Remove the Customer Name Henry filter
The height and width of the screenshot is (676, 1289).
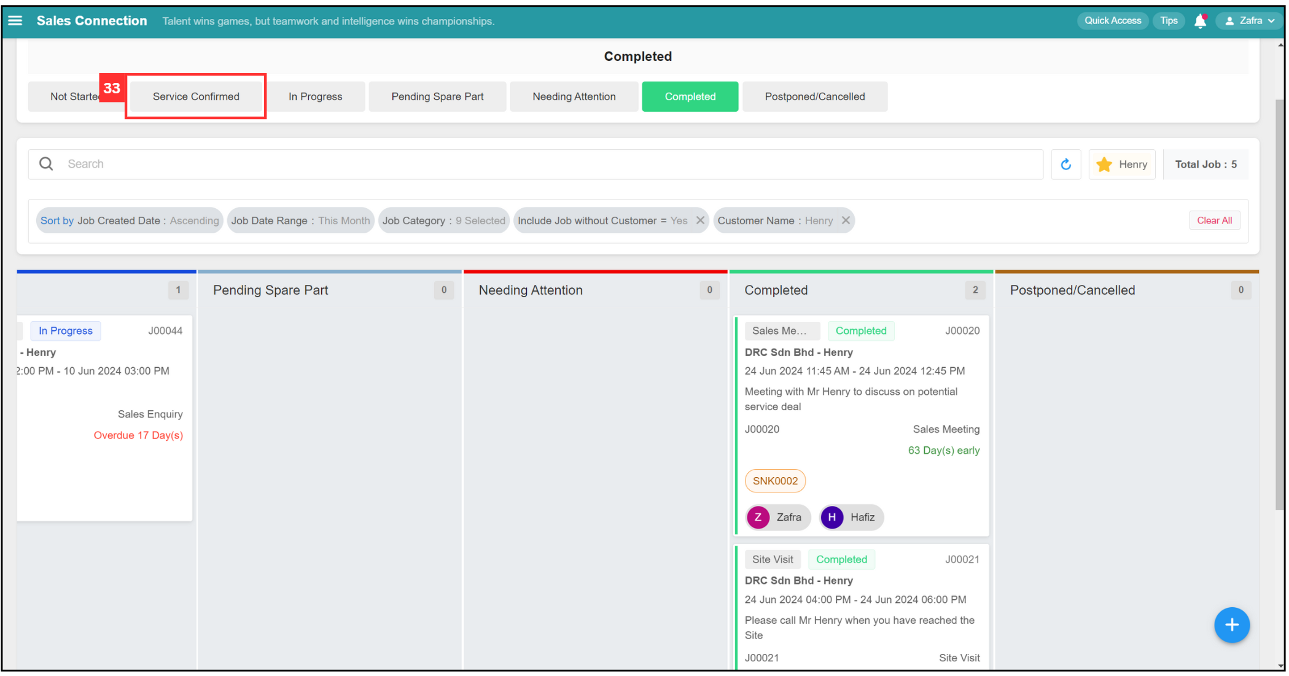847,221
